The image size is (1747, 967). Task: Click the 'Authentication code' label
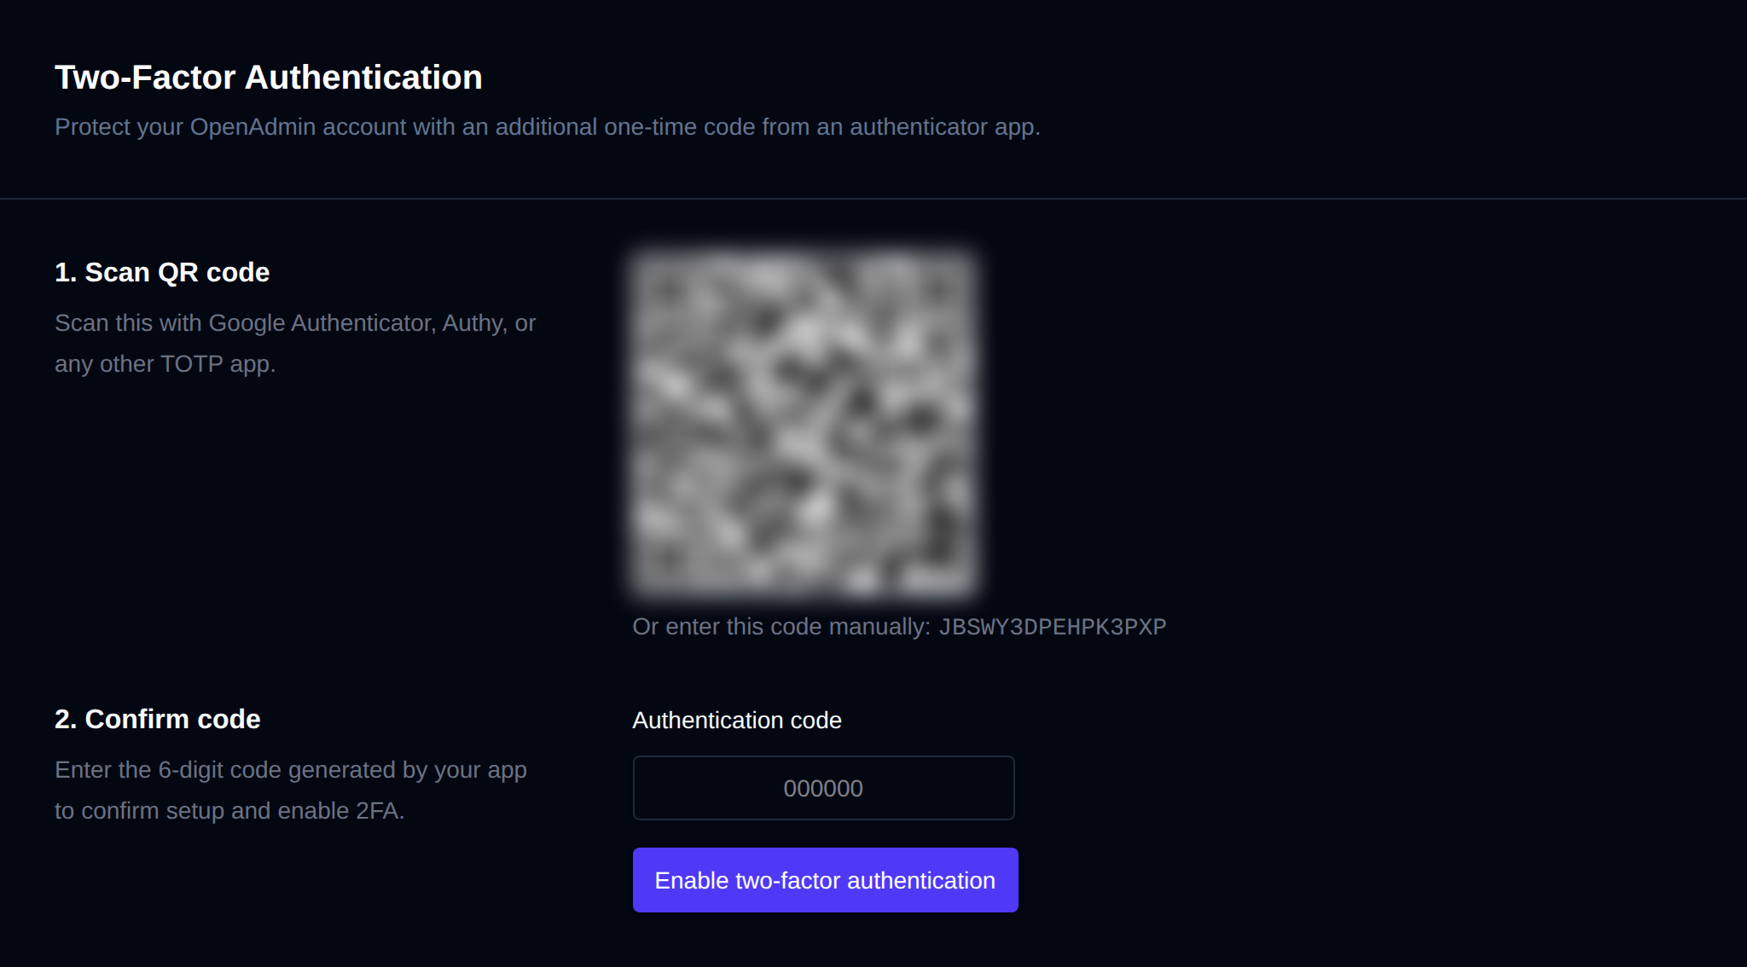[737, 721]
